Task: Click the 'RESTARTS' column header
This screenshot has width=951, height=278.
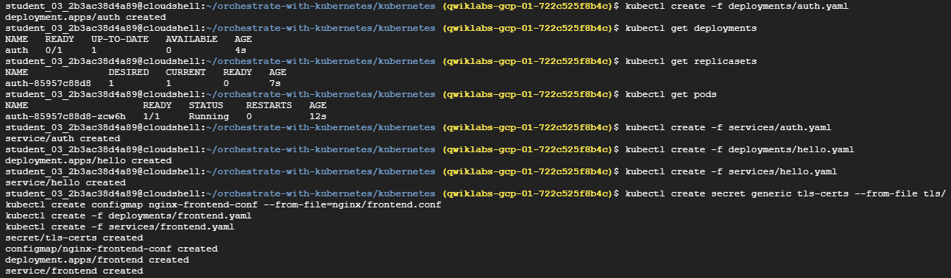Action: [x=269, y=105]
